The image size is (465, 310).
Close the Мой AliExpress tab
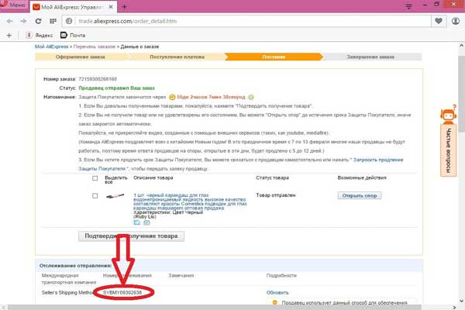[111, 6]
